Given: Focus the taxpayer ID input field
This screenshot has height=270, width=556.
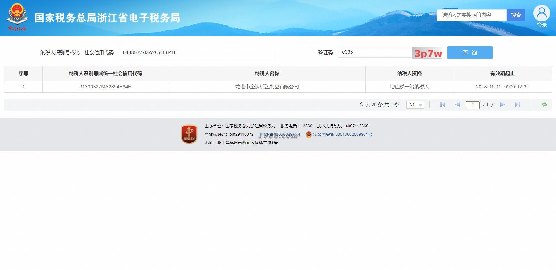Looking at the screenshot, I should point(197,52).
